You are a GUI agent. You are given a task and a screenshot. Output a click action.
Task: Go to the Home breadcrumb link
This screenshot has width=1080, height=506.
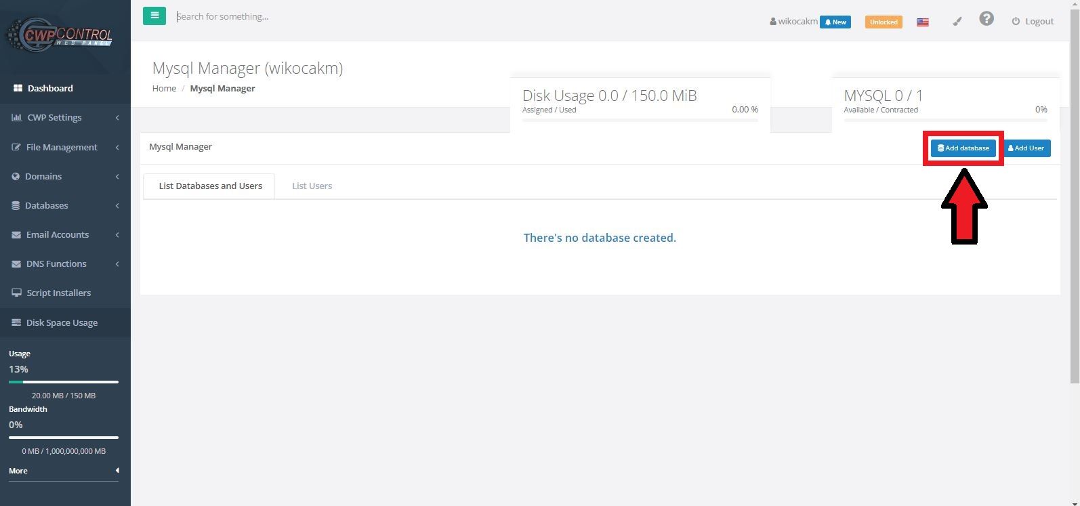tap(164, 88)
